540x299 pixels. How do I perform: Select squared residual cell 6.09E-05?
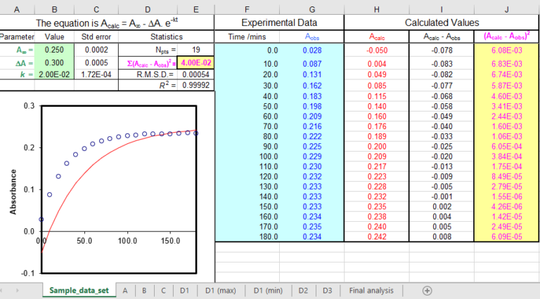pos(506,237)
